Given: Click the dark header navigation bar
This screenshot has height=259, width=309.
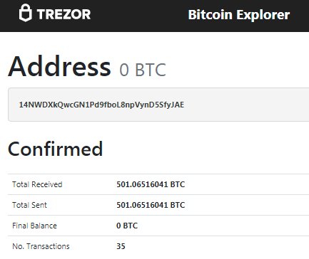Looking at the screenshot, I should (x=155, y=16).
